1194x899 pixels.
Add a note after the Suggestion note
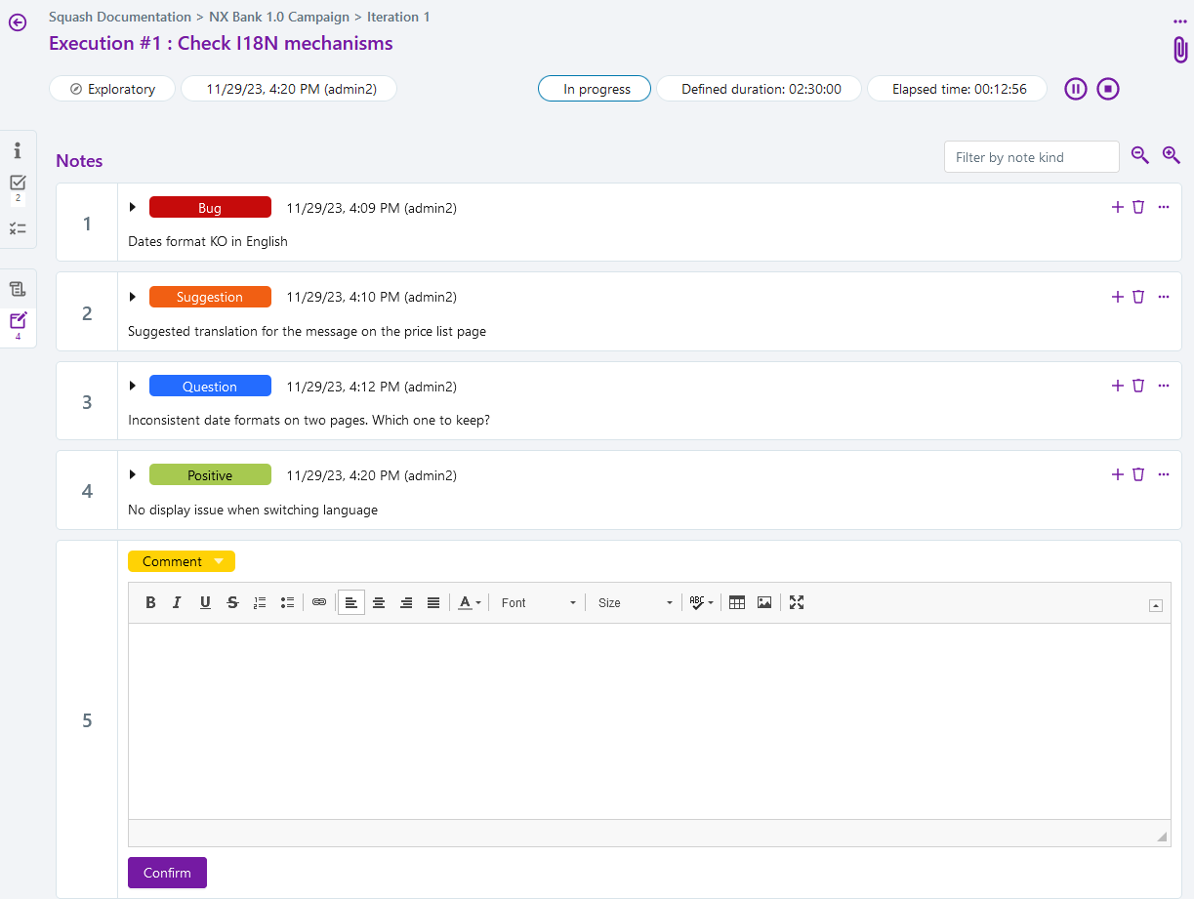[x=1118, y=297]
